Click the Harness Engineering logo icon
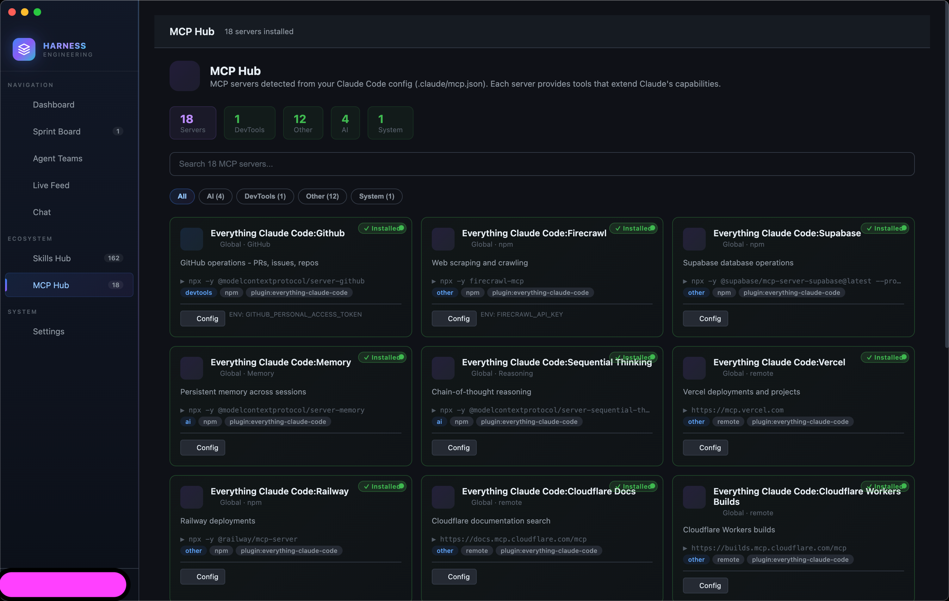The width and height of the screenshot is (949, 601). click(x=24, y=49)
